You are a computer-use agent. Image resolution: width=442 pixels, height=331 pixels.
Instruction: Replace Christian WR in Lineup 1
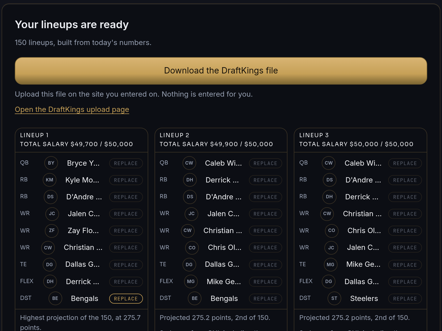click(126, 248)
